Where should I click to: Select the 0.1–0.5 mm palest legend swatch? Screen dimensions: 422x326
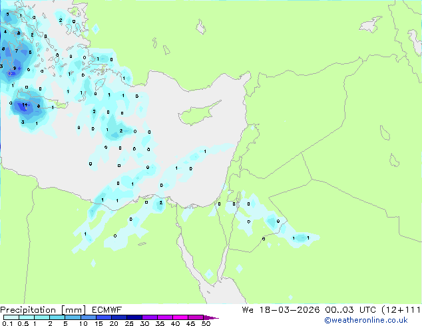(x=11, y=317)
